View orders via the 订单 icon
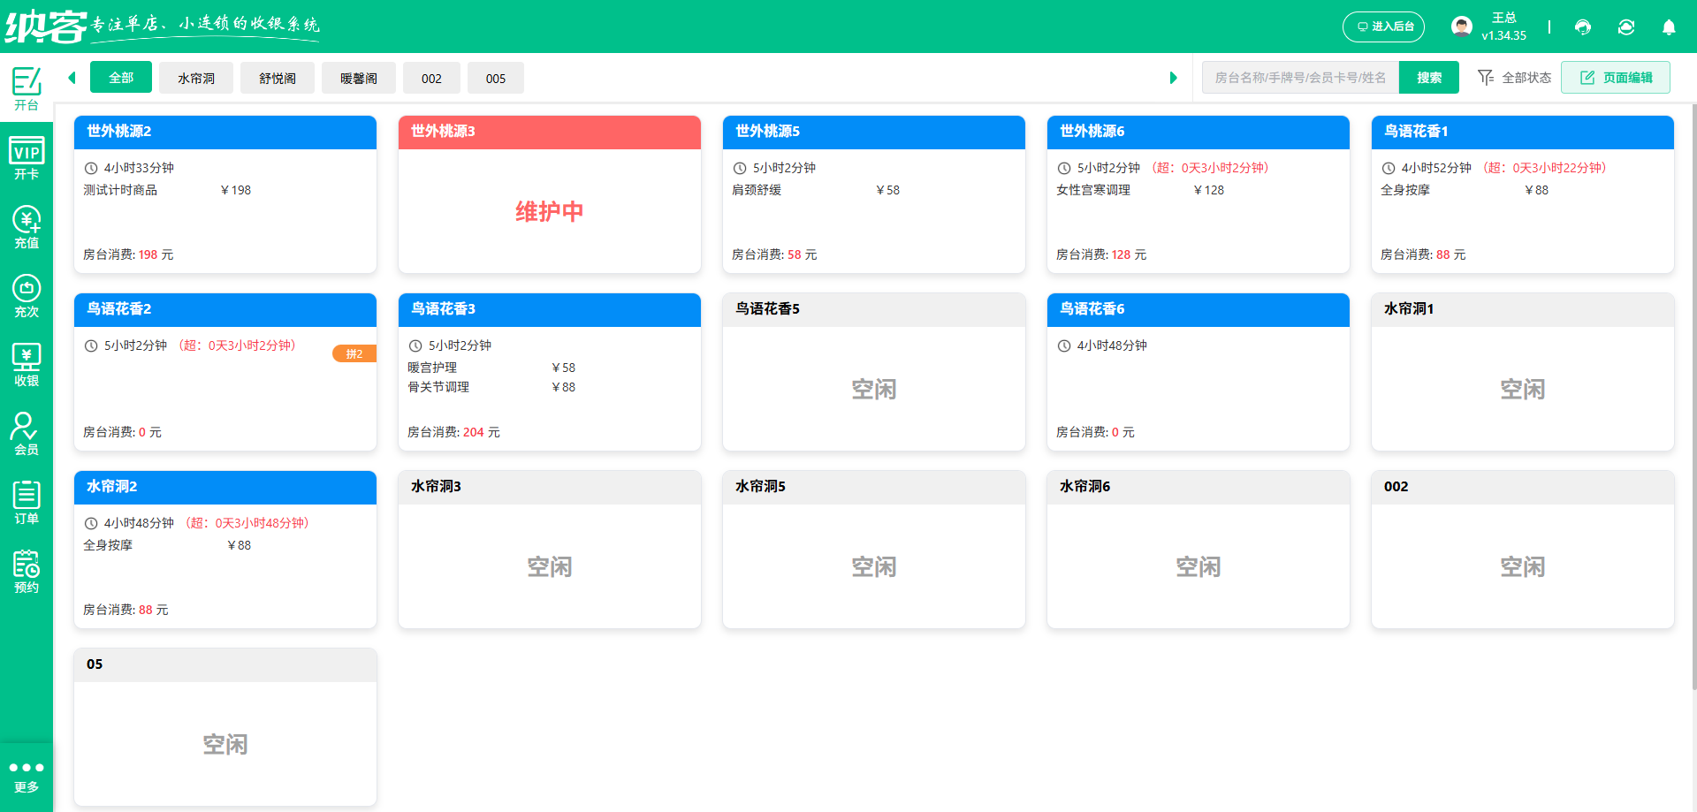The height and width of the screenshot is (812, 1697). (27, 501)
